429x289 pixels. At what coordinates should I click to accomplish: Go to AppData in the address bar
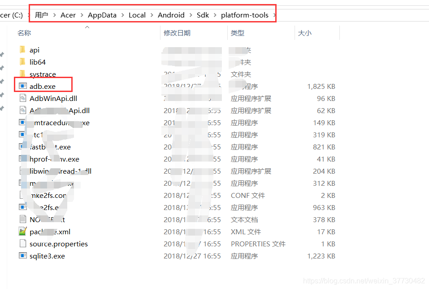coord(102,15)
